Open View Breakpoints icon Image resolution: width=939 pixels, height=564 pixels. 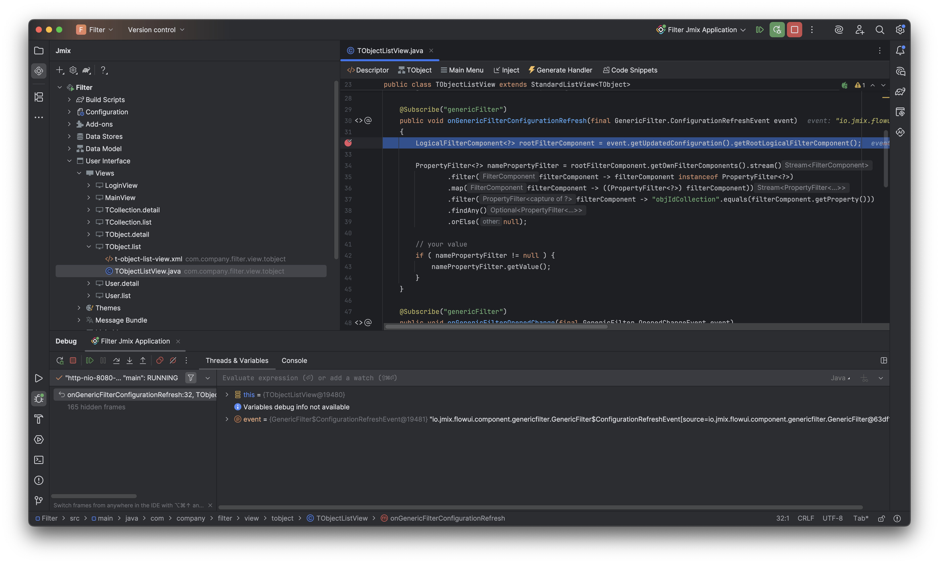(x=159, y=360)
